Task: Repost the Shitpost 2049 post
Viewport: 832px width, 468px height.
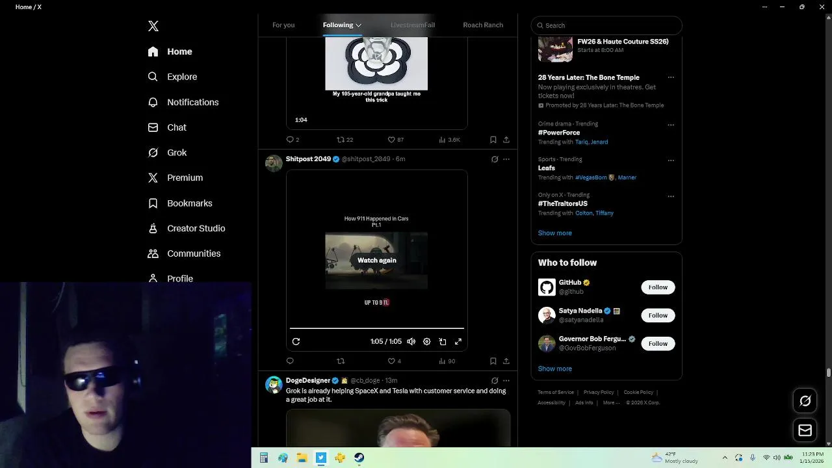Action: pyautogui.click(x=341, y=361)
